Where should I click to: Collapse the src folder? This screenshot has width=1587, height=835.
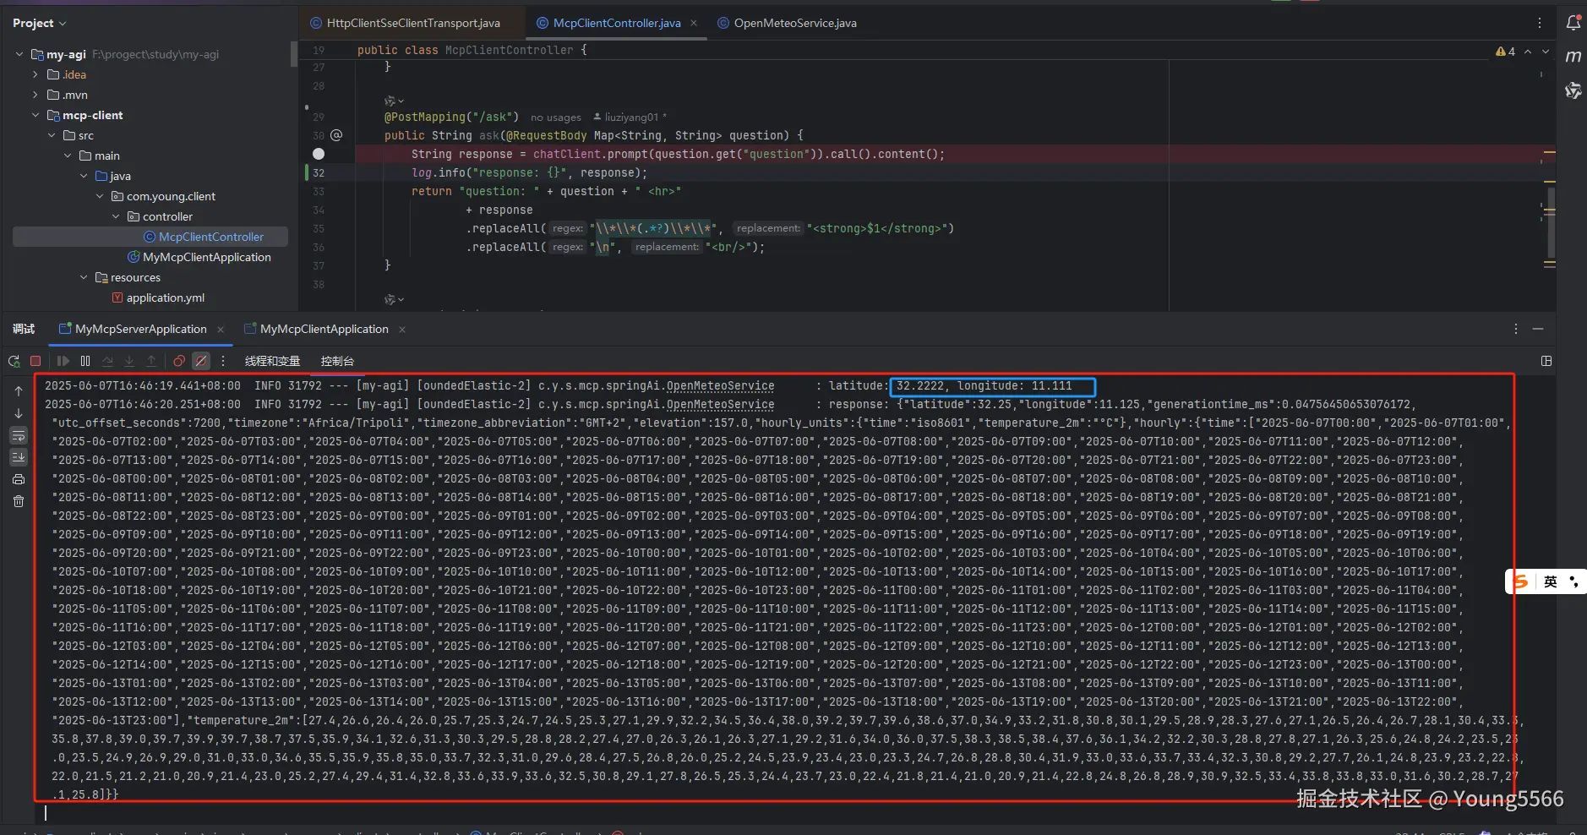tap(52, 135)
